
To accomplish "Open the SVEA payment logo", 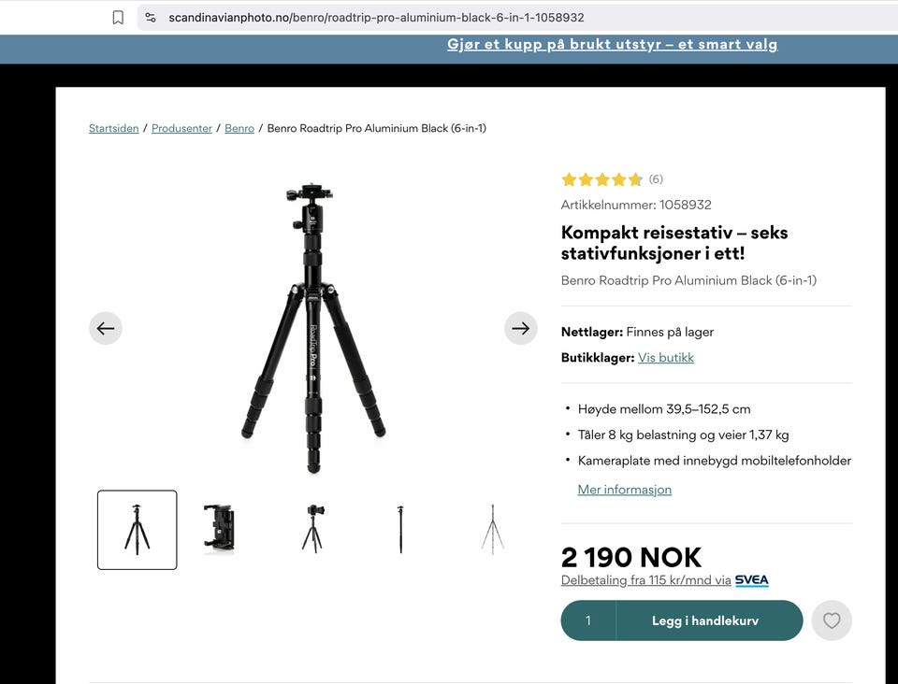I will pyautogui.click(x=751, y=580).
